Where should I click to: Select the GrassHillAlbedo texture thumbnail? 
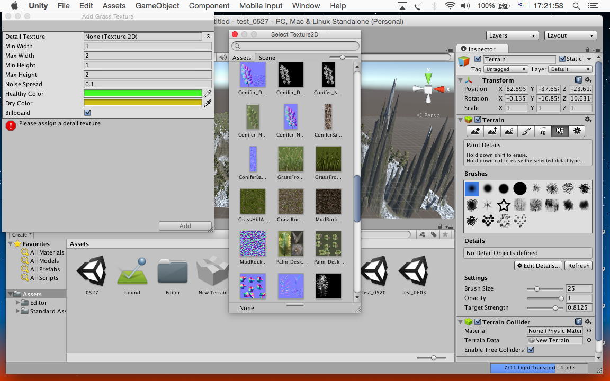[x=253, y=202]
